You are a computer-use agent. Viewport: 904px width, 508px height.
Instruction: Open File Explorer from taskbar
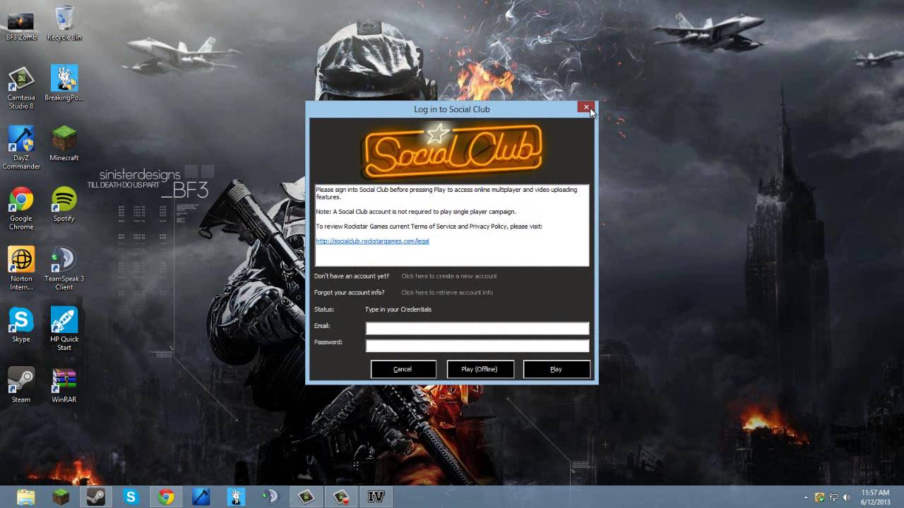26,497
